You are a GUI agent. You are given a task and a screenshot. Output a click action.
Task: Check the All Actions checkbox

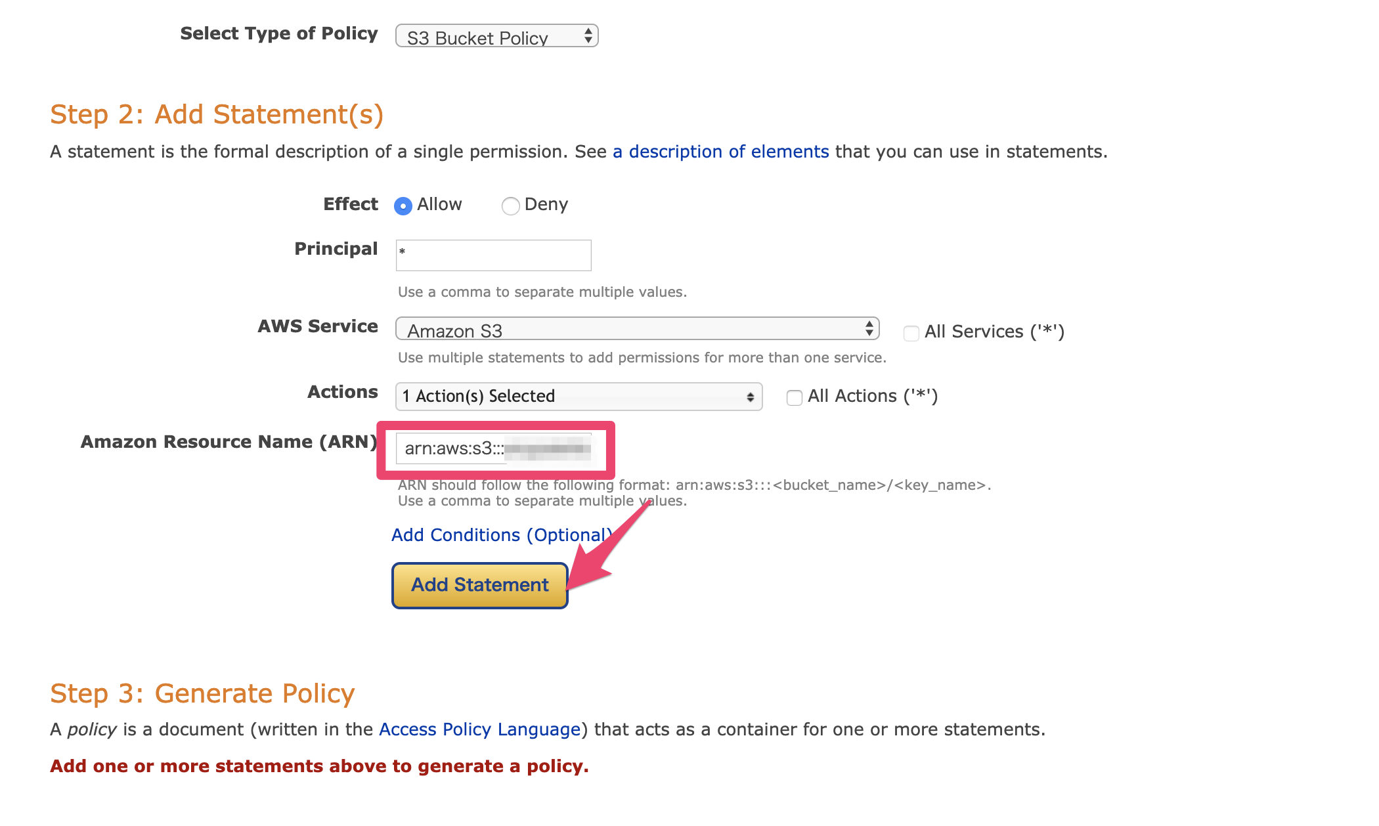coord(794,398)
